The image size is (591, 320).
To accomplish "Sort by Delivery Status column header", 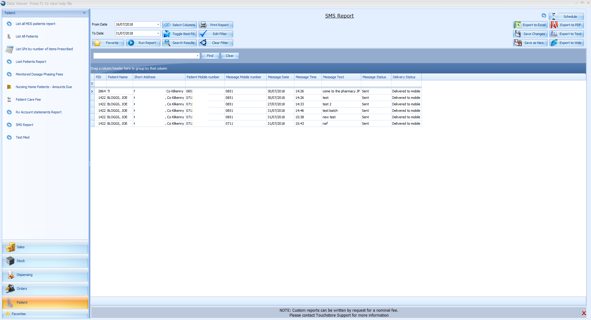I will tap(406, 77).
